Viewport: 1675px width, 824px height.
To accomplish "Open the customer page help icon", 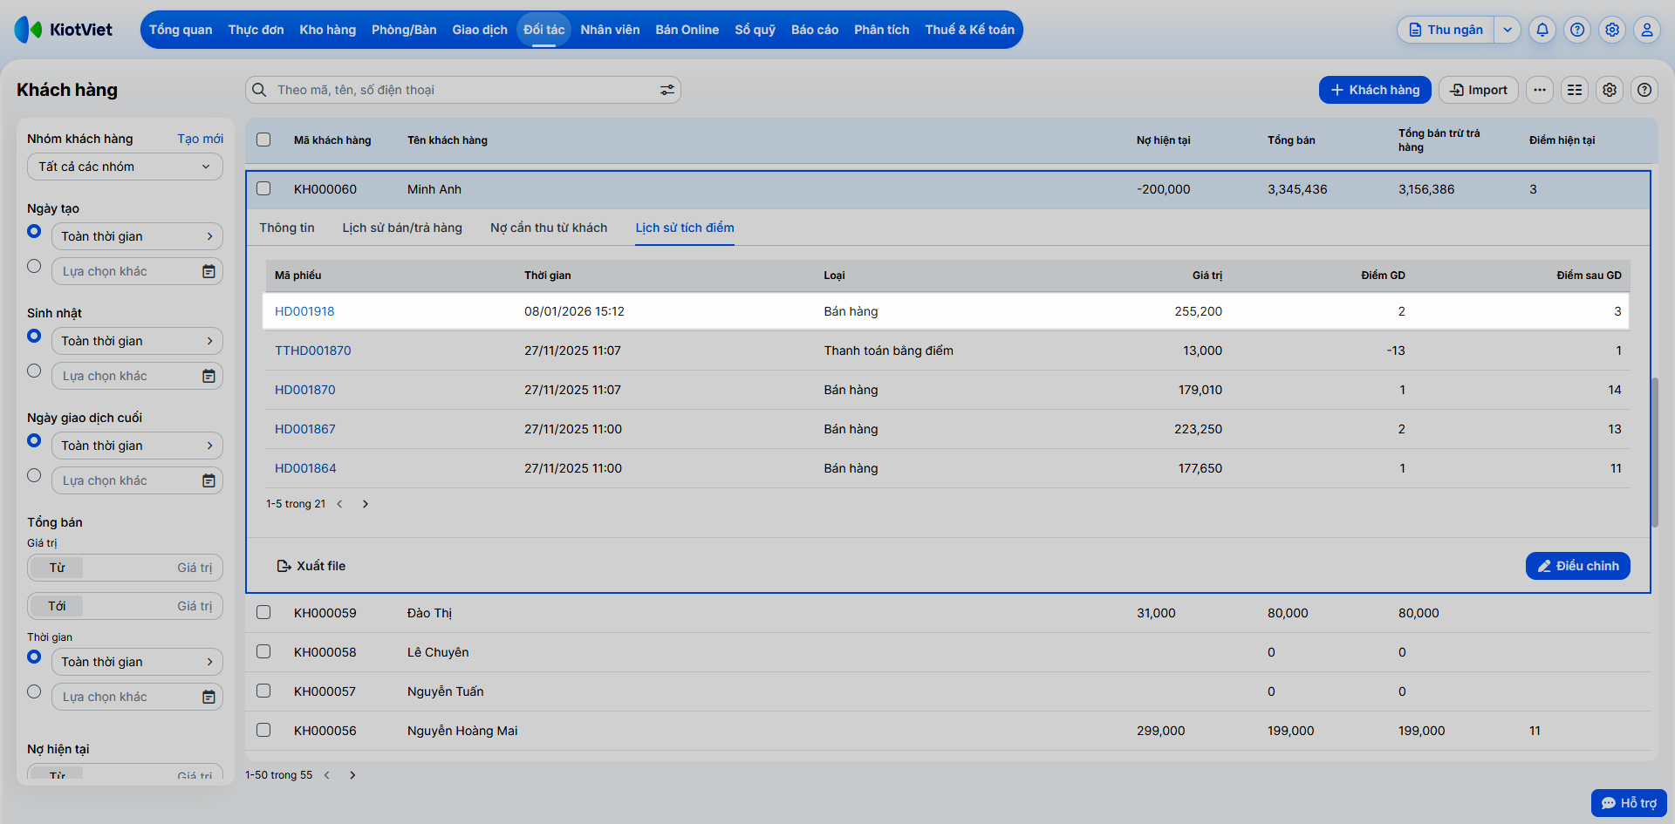I will coord(1644,90).
